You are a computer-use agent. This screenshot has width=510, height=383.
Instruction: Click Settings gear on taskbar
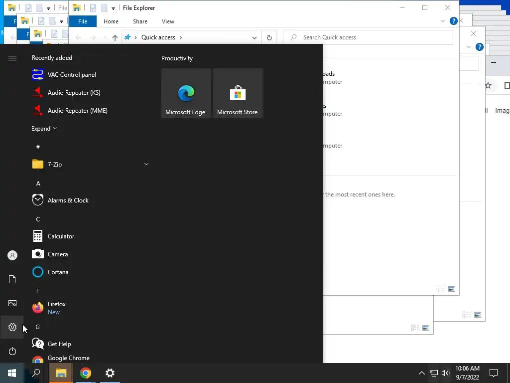point(110,373)
